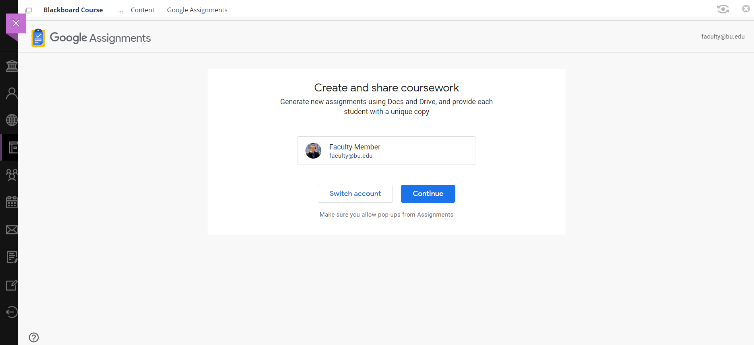Click the Google Assignments logo icon
Screen dimensions: 754x345
pyautogui.click(x=38, y=38)
